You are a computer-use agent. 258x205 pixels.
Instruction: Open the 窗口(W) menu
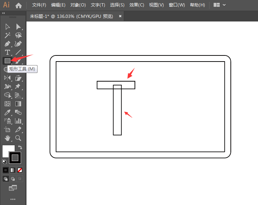click(x=177, y=5)
